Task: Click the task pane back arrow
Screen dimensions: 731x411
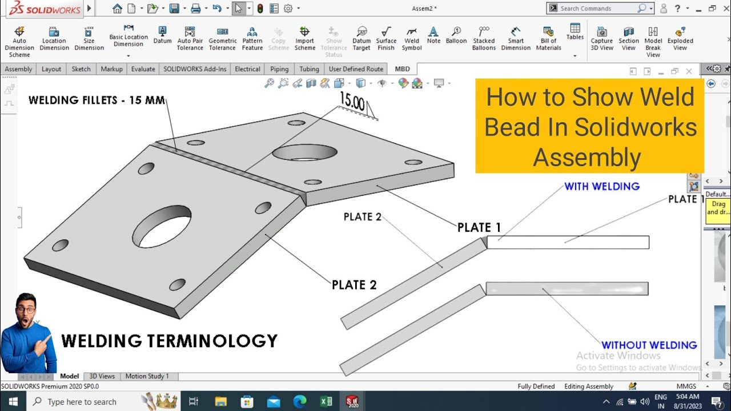Action: [711, 83]
